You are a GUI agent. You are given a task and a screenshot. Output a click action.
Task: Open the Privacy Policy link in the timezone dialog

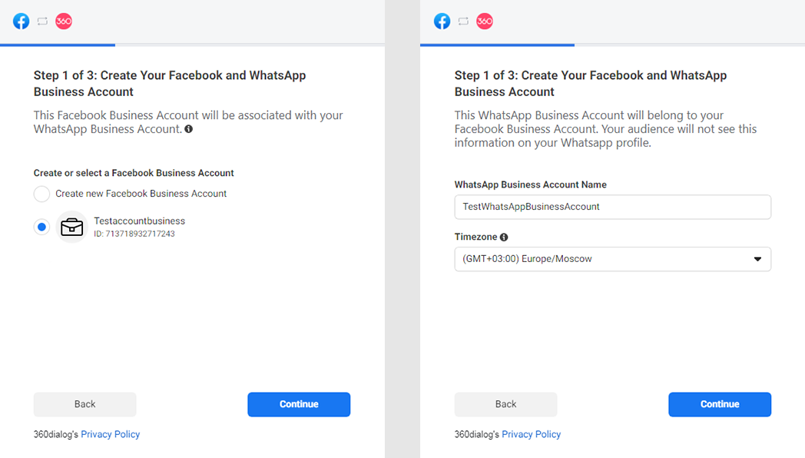tap(532, 434)
